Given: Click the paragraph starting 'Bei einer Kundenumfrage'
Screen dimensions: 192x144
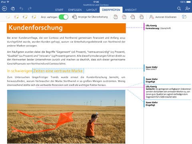Looking at the screenshot, I should tap(66, 42).
